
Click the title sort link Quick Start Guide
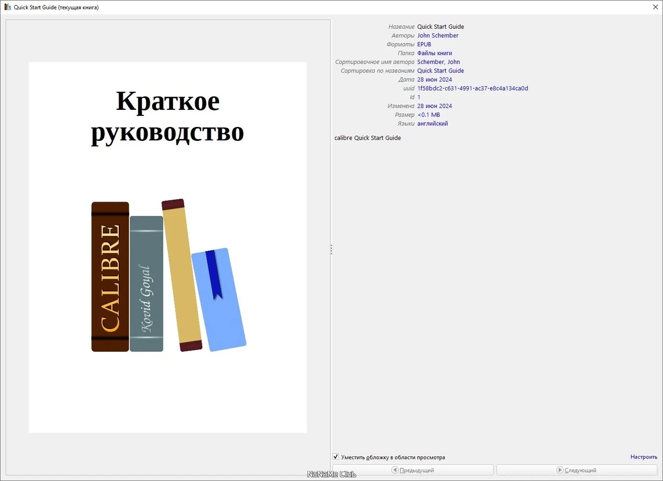tap(440, 71)
